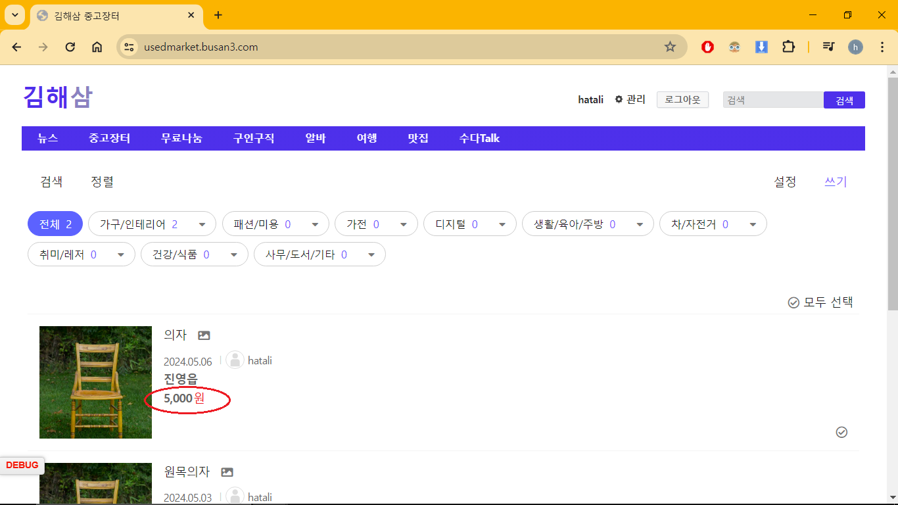The height and width of the screenshot is (505, 898).
Task: Expand the 가전 category dropdown
Action: (404, 224)
